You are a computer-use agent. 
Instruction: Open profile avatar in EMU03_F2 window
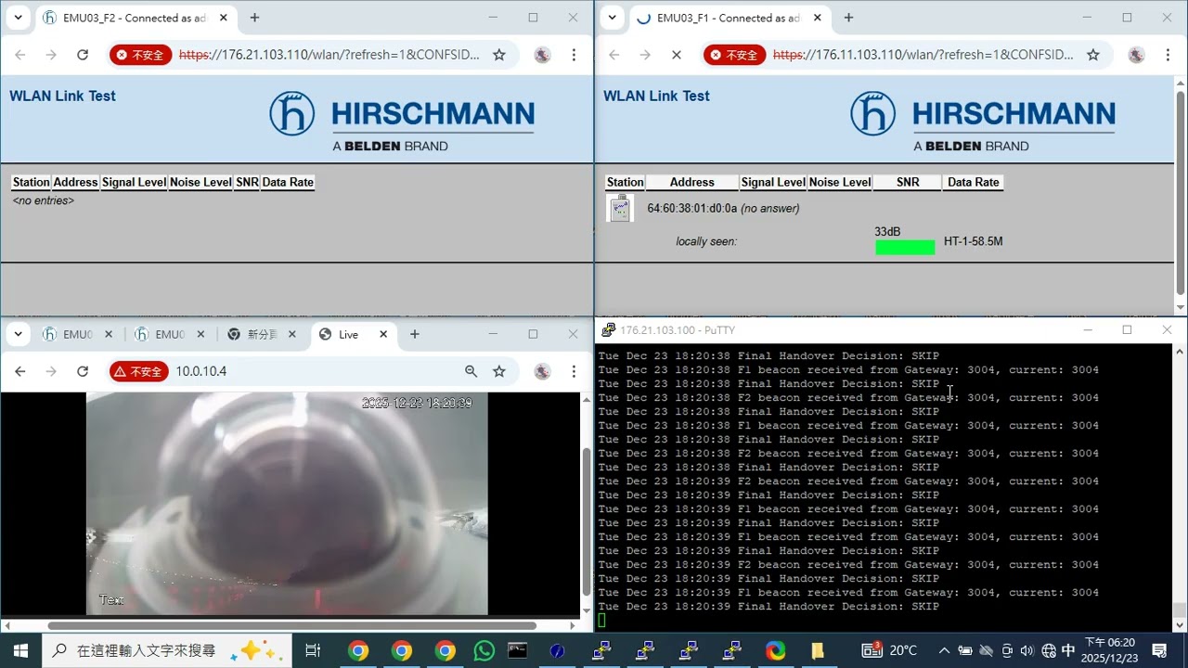point(543,55)
